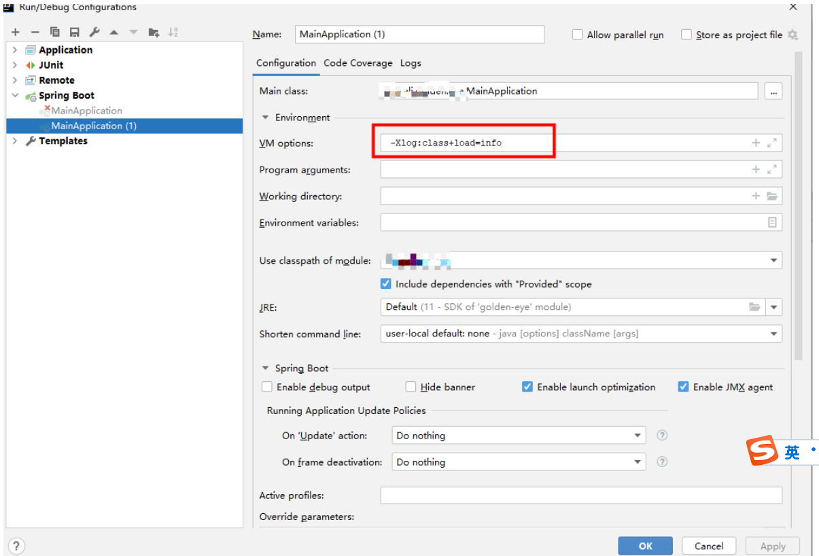Sort configurations alphabetically

tap(173, 32)
